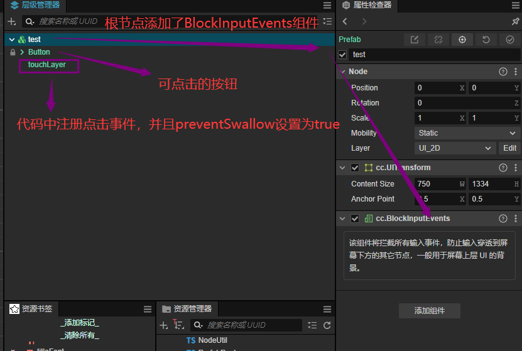Pin the Inspector with the pin icon

(x=515, y=21)
